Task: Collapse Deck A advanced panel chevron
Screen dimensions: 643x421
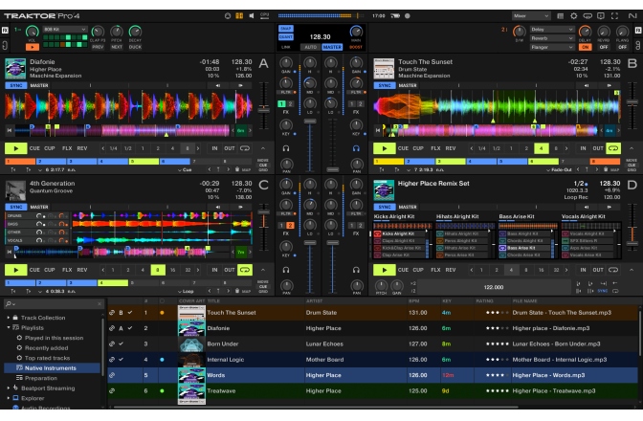Action: pos(263,148)
